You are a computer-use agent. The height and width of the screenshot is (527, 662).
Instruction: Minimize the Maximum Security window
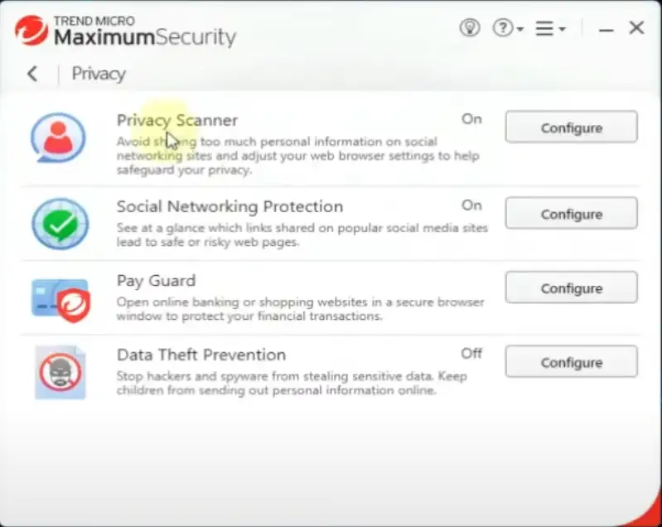click(x=606, y=29)
